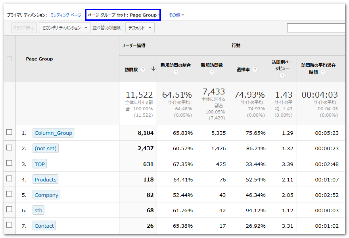Tick the checkbox for TOP row
The image size is (349, 238).
[9, 163]
